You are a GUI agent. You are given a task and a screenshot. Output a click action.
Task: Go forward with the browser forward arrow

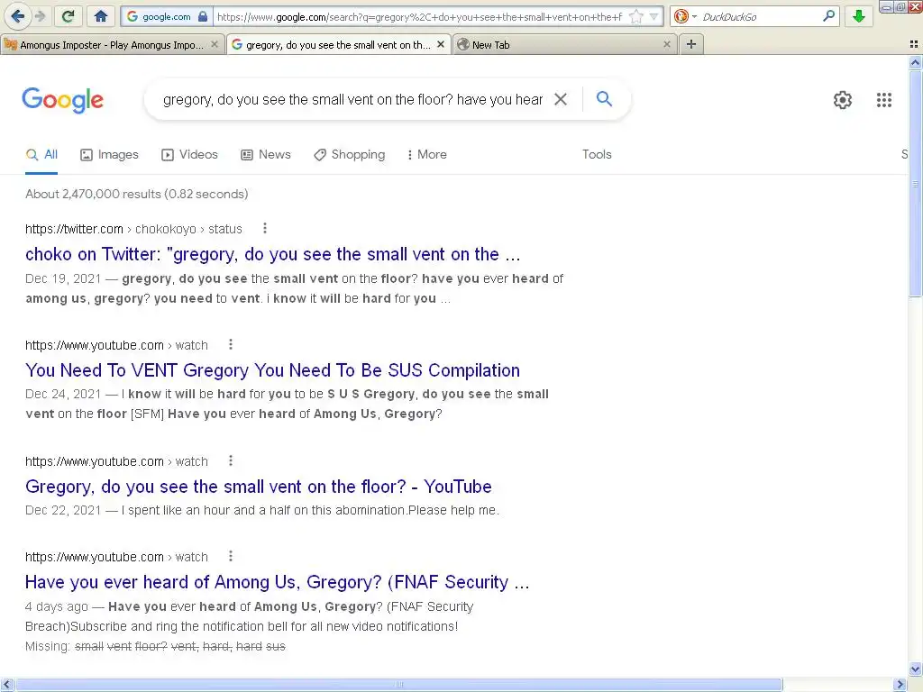pos(41,16)
